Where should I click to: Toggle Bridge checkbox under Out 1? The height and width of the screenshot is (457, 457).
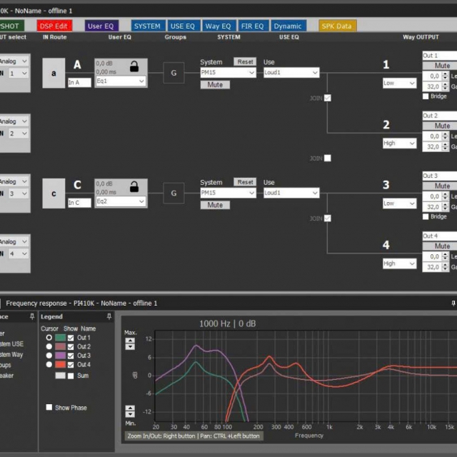pos(426,96)
